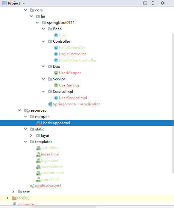The image size is (174, 208).
Task: Collapse the ServiceImpl folder chevron
Action: (x=43, y=92)
